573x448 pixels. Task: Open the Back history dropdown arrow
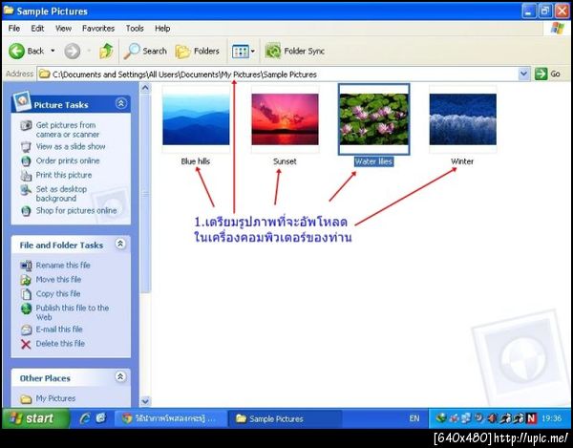tap(53, 51)
